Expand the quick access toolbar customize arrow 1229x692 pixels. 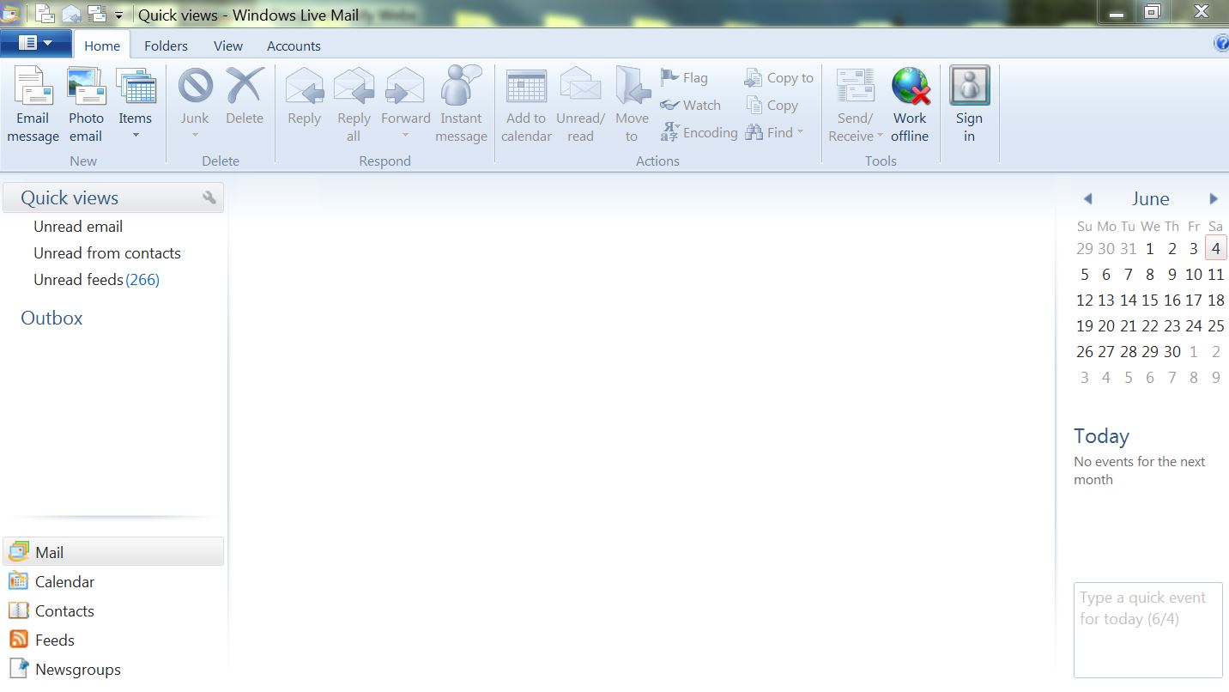(118, 15)
